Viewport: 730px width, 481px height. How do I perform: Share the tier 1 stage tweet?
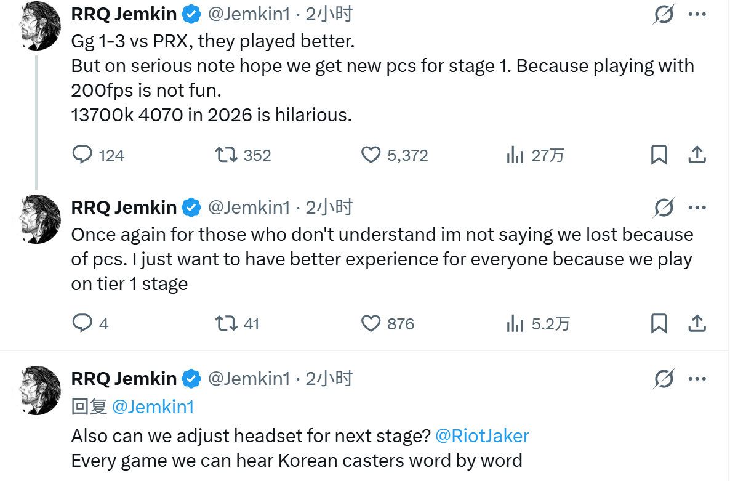tap(696, 323)
